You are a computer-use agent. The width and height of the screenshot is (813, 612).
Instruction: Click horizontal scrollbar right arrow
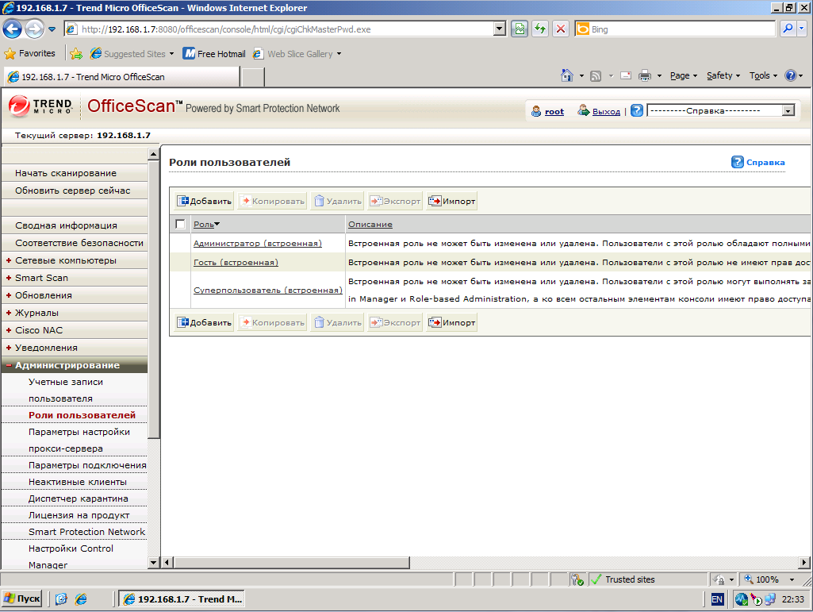(x=803, y=563)
